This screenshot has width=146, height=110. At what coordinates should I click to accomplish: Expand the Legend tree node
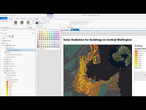coord(3,68)
